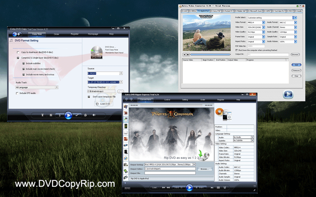The image size is (316, 197).
Task: Click the fast-forward icon in DVD Ripper controls
Action: 164,188
